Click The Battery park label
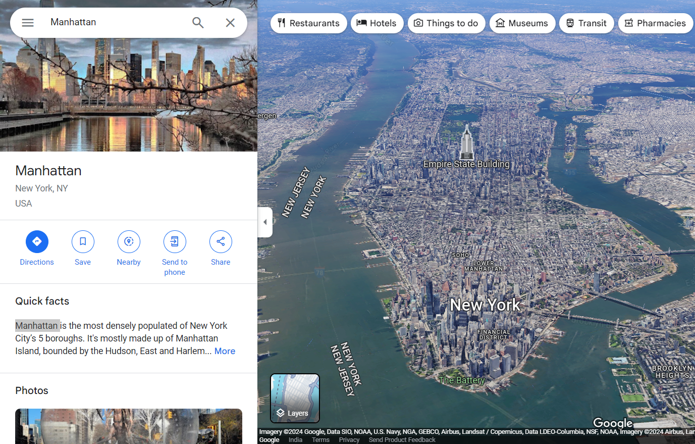 (x=461, y=380)
